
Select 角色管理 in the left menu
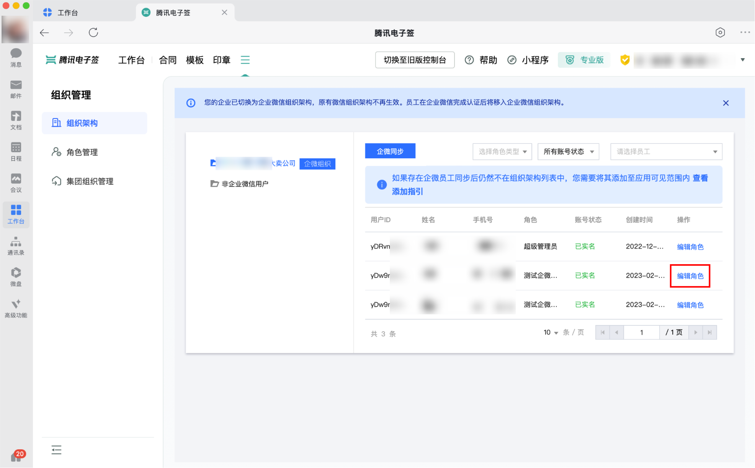(94, 152)
